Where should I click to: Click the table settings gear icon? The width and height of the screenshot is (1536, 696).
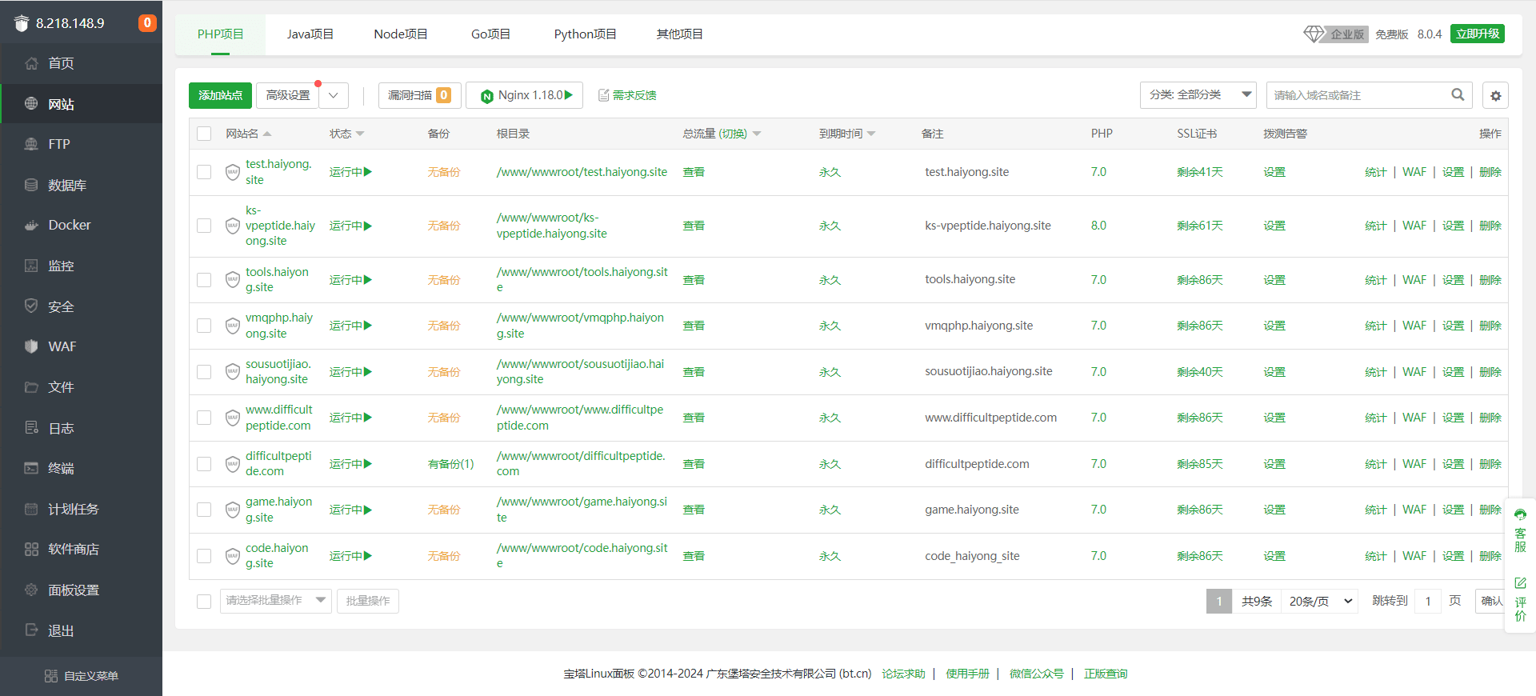(1495, 95)
